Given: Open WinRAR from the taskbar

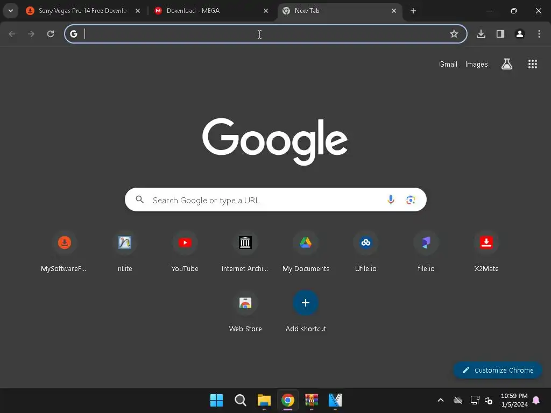Looking at the screenshot, I should (312, 400).
